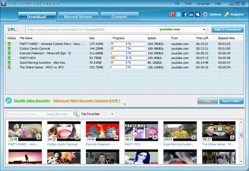Click status arrow for Exercito Pokemon row
This screenshot has width=249, height=171.
[x=9, y=53]
